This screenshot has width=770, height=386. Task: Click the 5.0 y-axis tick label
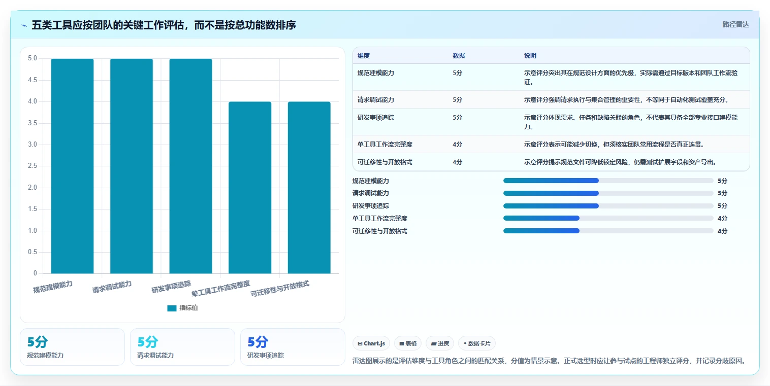tap(33, 58)
